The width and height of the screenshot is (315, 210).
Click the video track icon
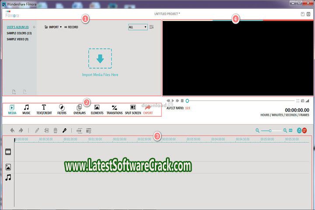[x=8, y=152]
